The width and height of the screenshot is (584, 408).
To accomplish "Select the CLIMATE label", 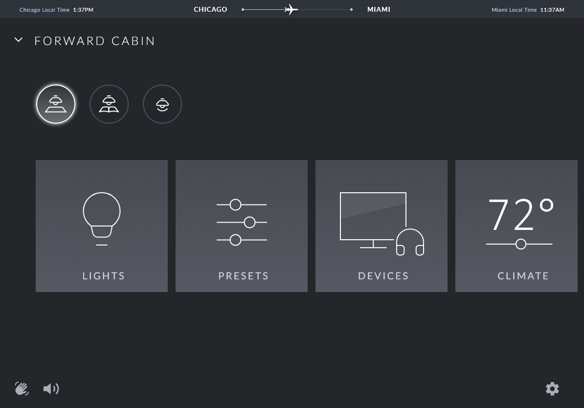I will (x=523, y=276).
